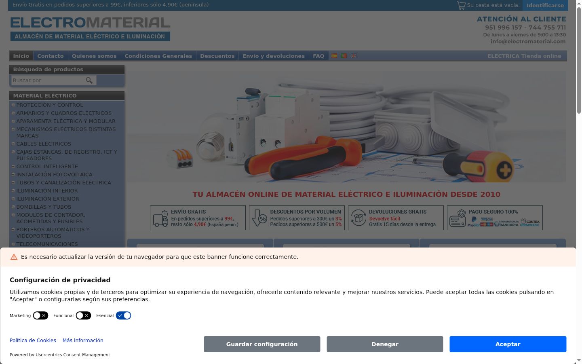Open Porteros Automáticos y Videoporteros link
The image size is (582, 364).
point(53,233)
